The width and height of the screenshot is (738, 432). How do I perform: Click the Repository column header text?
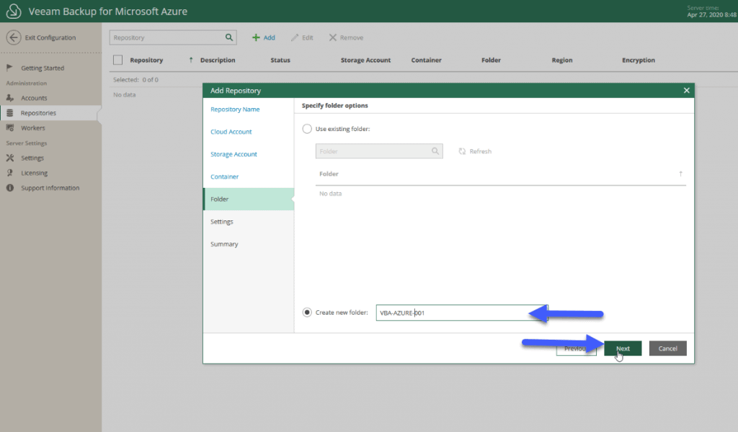[146, 60]
